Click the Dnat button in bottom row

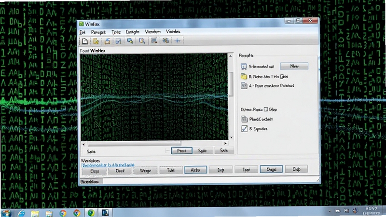(120, 171)
